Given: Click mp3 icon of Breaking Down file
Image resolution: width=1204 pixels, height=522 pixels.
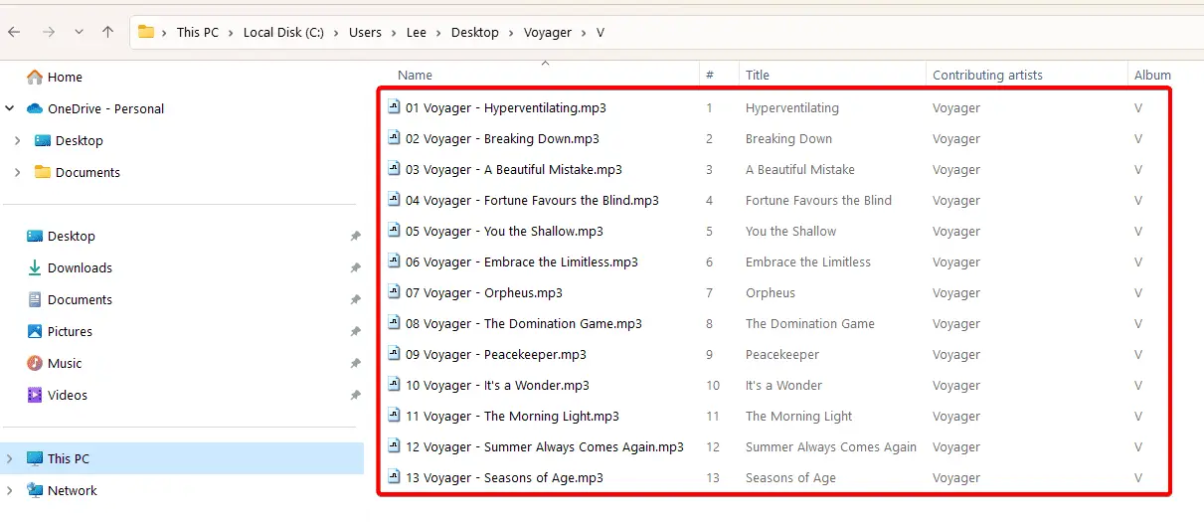Looking at the screenshot, I should coord(394,138).
